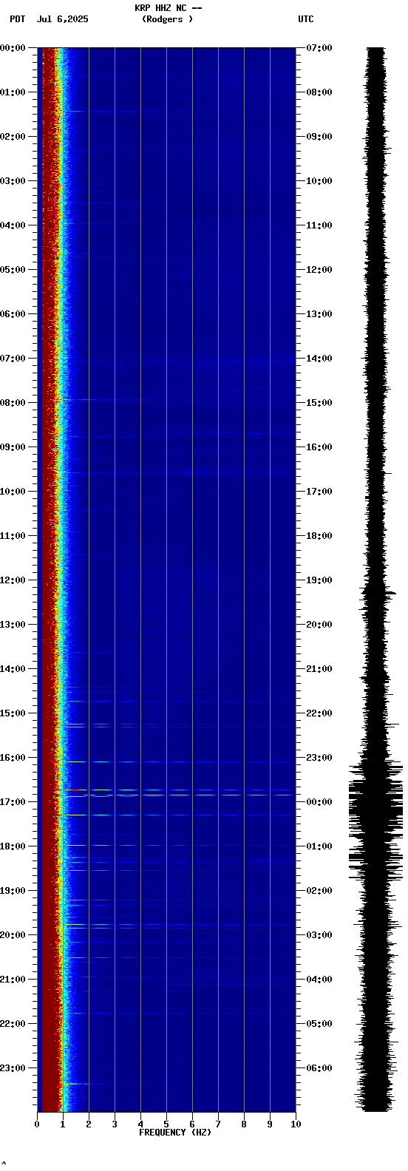Click the 22:00 PDT time label

(x=13, y=1024)
